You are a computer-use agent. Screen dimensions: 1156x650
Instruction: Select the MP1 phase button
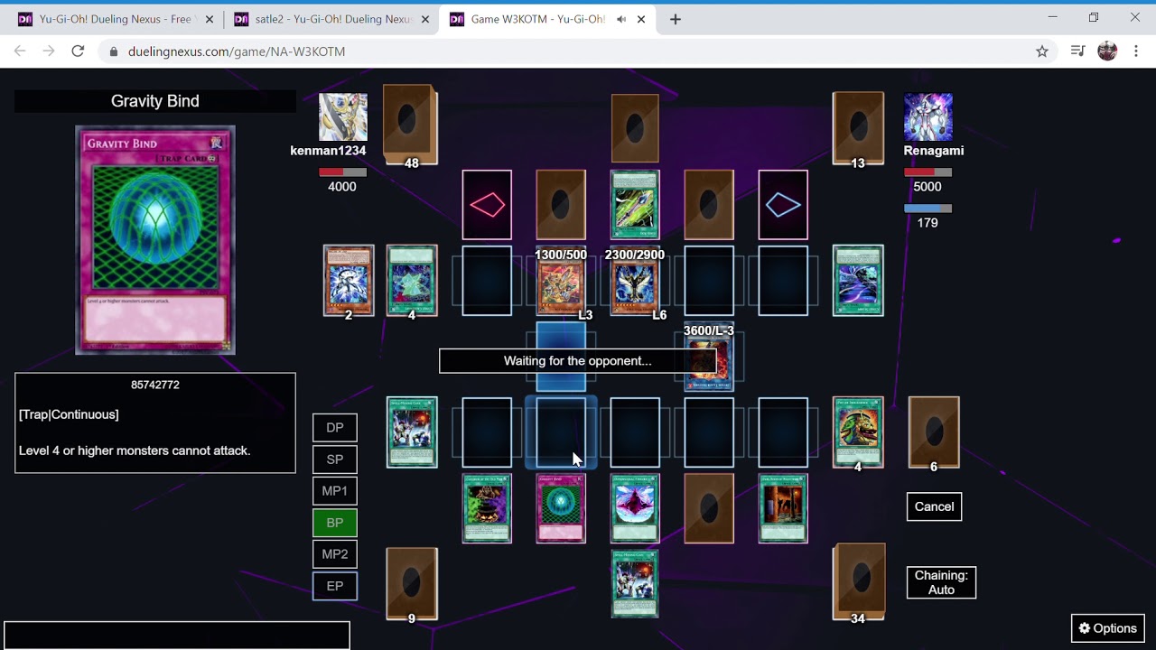pos(335,491)
